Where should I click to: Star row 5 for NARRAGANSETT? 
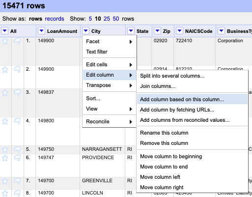[x=5, y=149]
